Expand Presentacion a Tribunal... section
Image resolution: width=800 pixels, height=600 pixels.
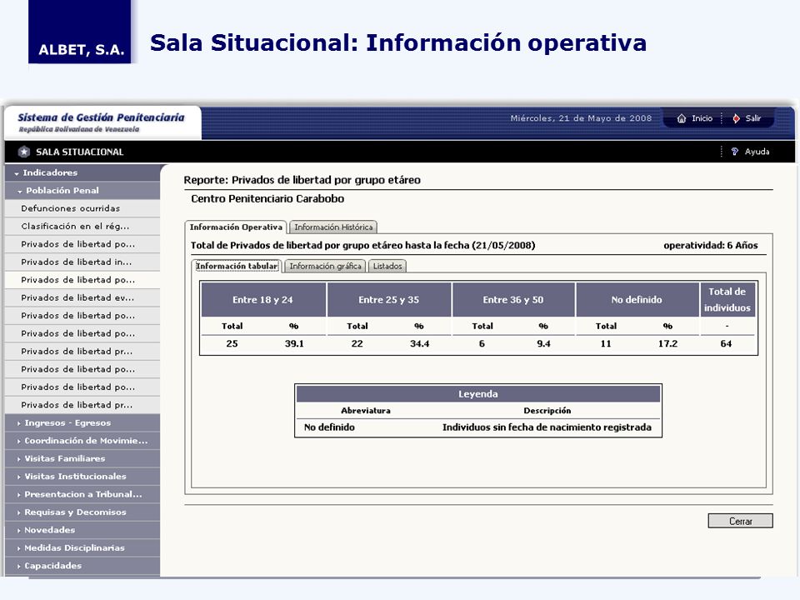82,494
